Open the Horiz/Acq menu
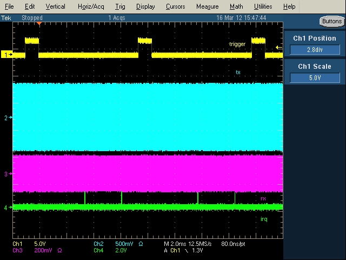Screen dimensions: 346x260 point(90,6)
